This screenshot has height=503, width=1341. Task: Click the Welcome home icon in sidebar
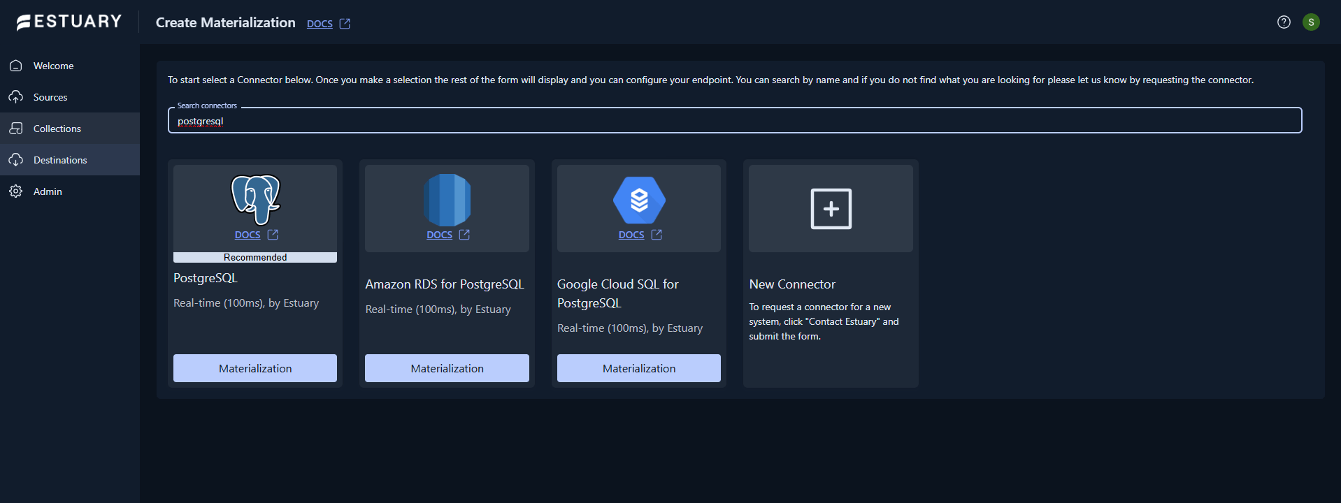[16, 66]
